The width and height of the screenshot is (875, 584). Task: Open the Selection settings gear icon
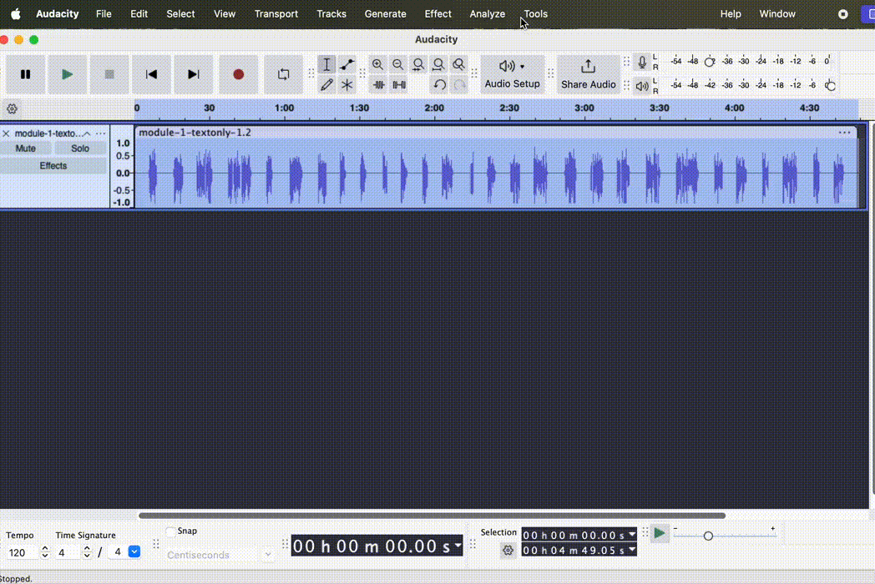click(508, 551)
